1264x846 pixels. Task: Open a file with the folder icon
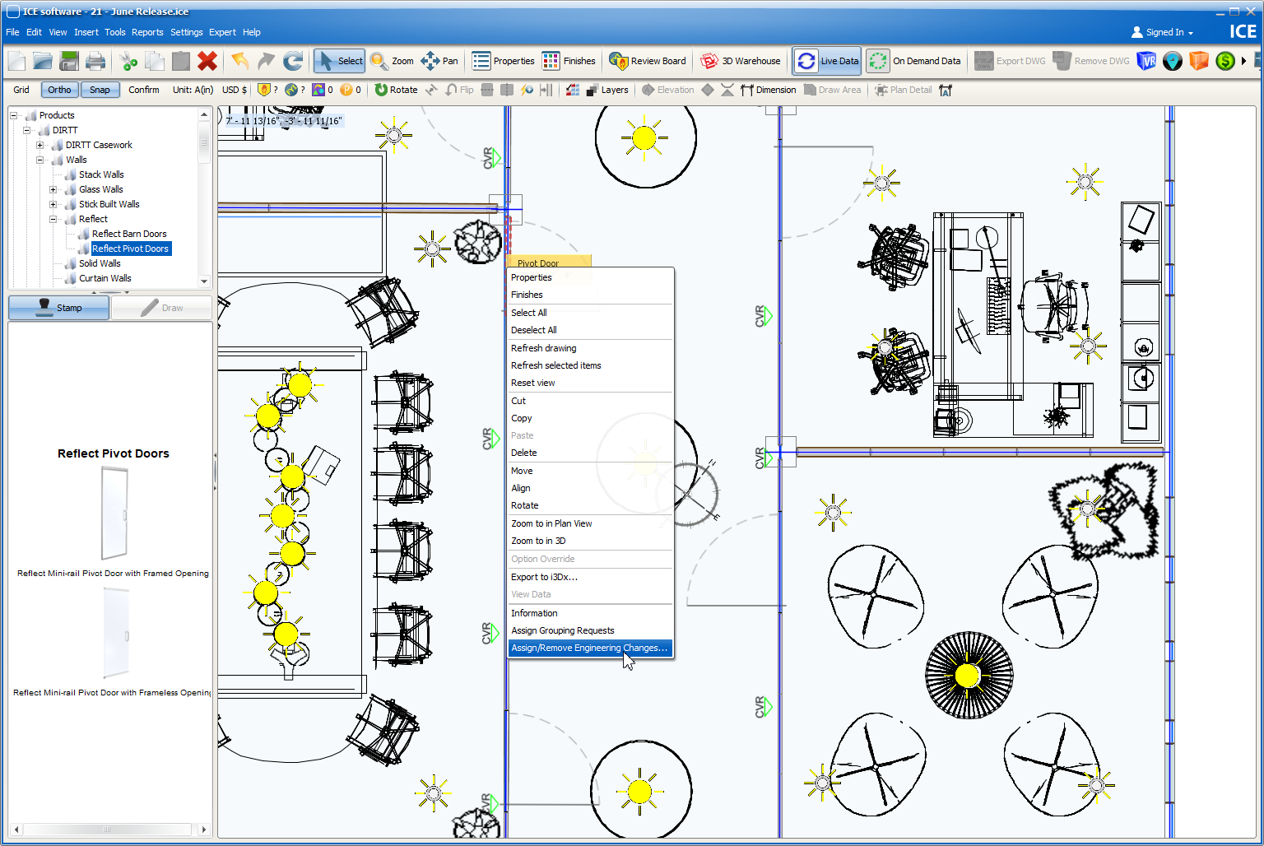(43, 61)
